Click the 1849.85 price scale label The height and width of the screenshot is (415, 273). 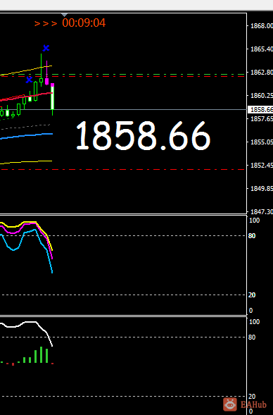click(x=261, y=188)
